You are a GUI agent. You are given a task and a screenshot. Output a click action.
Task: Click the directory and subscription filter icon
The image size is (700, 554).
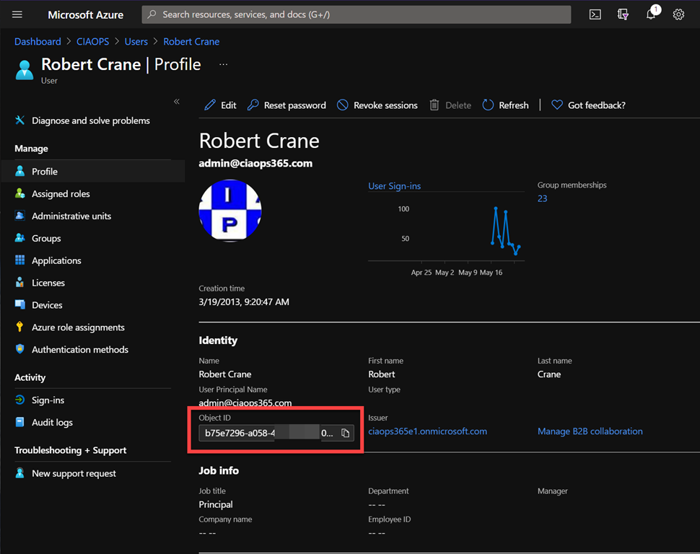coord(623,14)
